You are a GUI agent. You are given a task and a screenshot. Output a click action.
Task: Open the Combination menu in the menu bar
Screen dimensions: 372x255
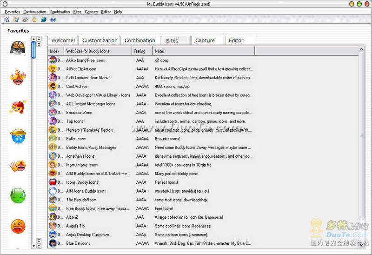tap(60, 12)
